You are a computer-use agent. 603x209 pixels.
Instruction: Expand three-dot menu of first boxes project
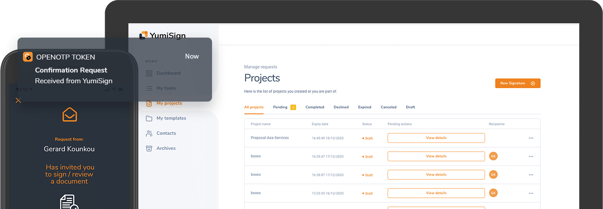coord(531,157)
